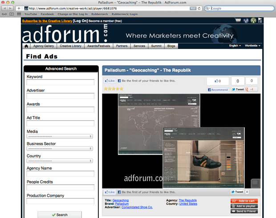Click the Agency Name input field
276x218 pixels.
tap(61, 174)
